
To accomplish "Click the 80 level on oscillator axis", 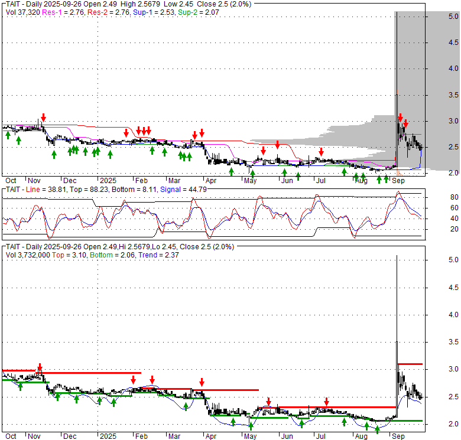I will point(454,197).
